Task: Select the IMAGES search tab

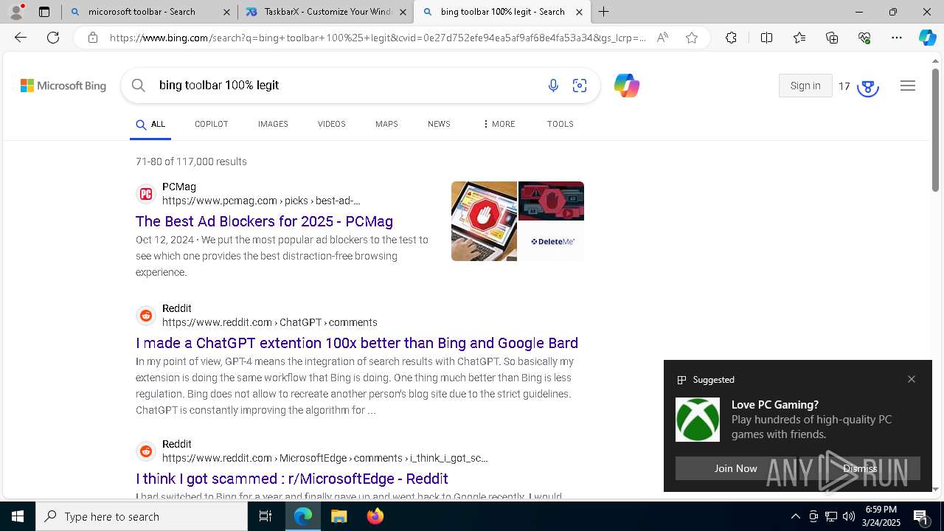Action: click(x=273, y=124)
